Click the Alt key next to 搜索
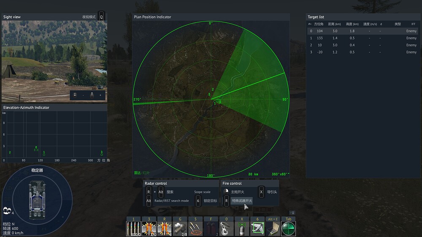The width and height of the screenshot is (422, 237). 161,192
